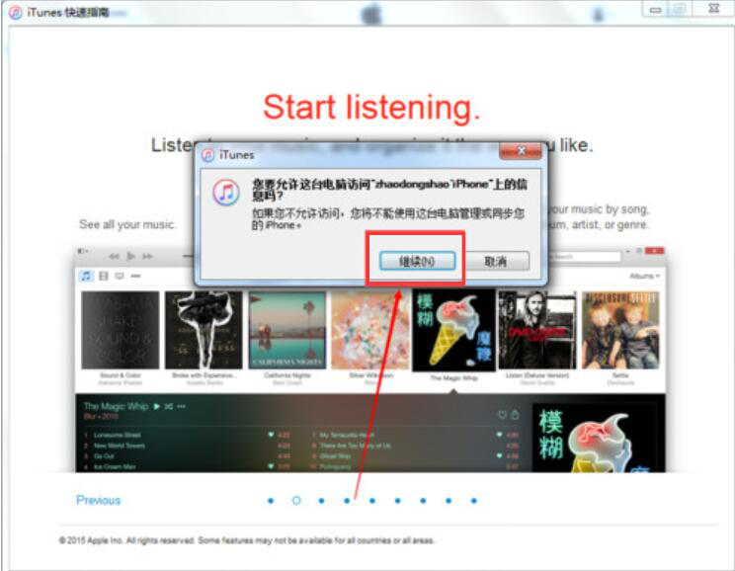
Task: Click the Lonesome Street track row
Action: click(187, 435)
